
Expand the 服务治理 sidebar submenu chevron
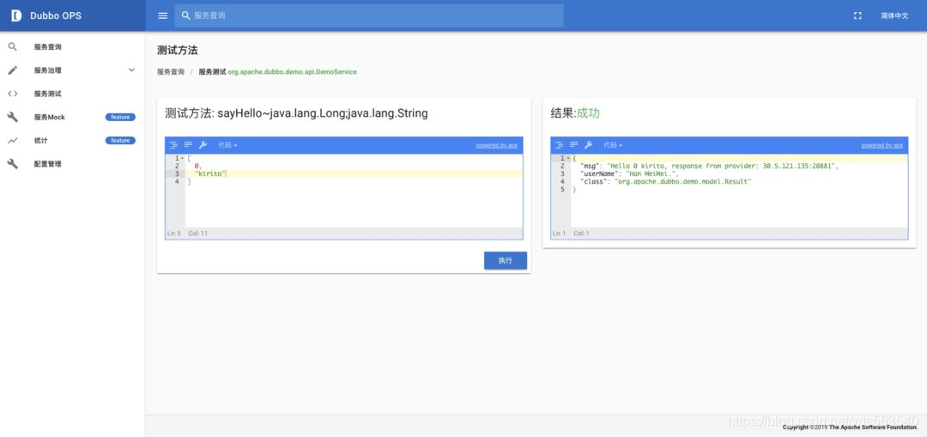click(132, 70)
